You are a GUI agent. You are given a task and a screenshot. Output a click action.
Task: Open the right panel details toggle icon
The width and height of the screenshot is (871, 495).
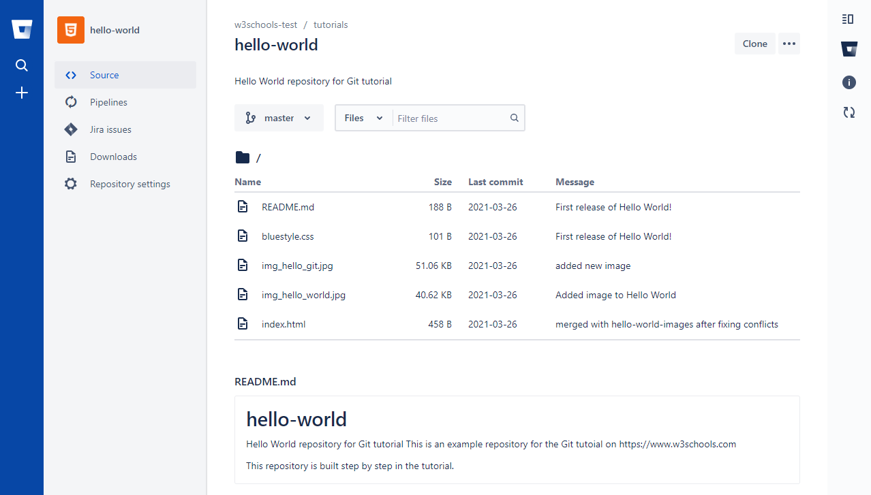coord(848,19)
